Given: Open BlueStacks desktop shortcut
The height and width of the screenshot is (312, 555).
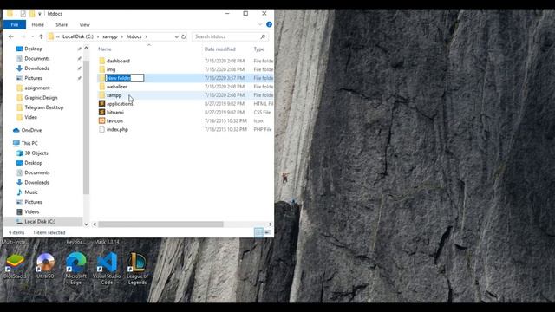Looking at the screenshot, I should (x=15, y=266).
